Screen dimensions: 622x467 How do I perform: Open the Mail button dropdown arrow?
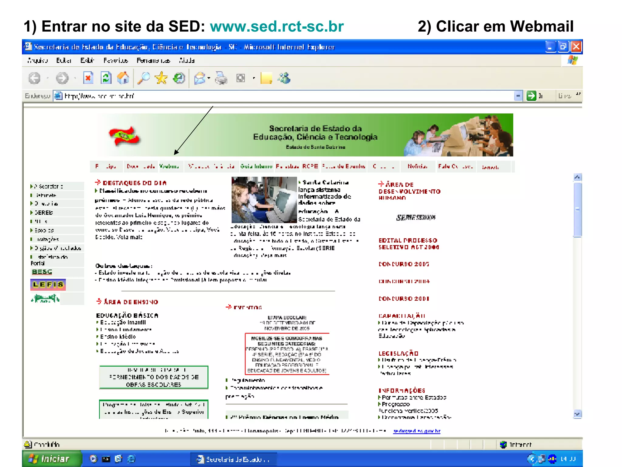209,78
